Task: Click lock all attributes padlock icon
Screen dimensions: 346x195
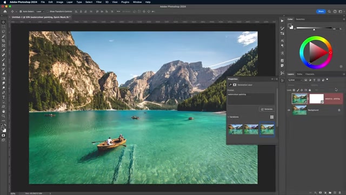Action: 310,90
